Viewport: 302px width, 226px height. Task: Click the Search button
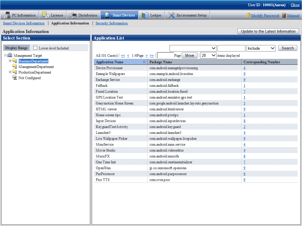click(288, 48)
